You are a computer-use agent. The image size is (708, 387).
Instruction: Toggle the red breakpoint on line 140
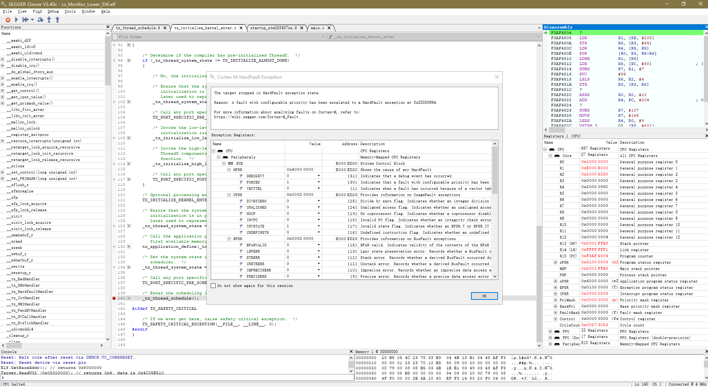[114, 298]
